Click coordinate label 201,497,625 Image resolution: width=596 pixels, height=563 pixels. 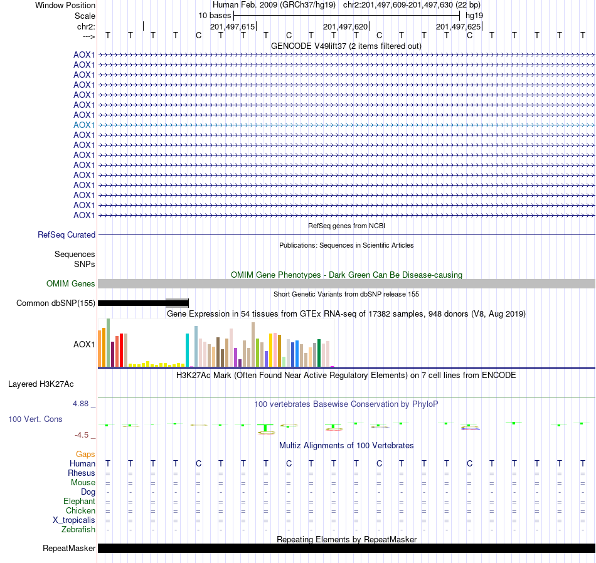click(458, 26)
